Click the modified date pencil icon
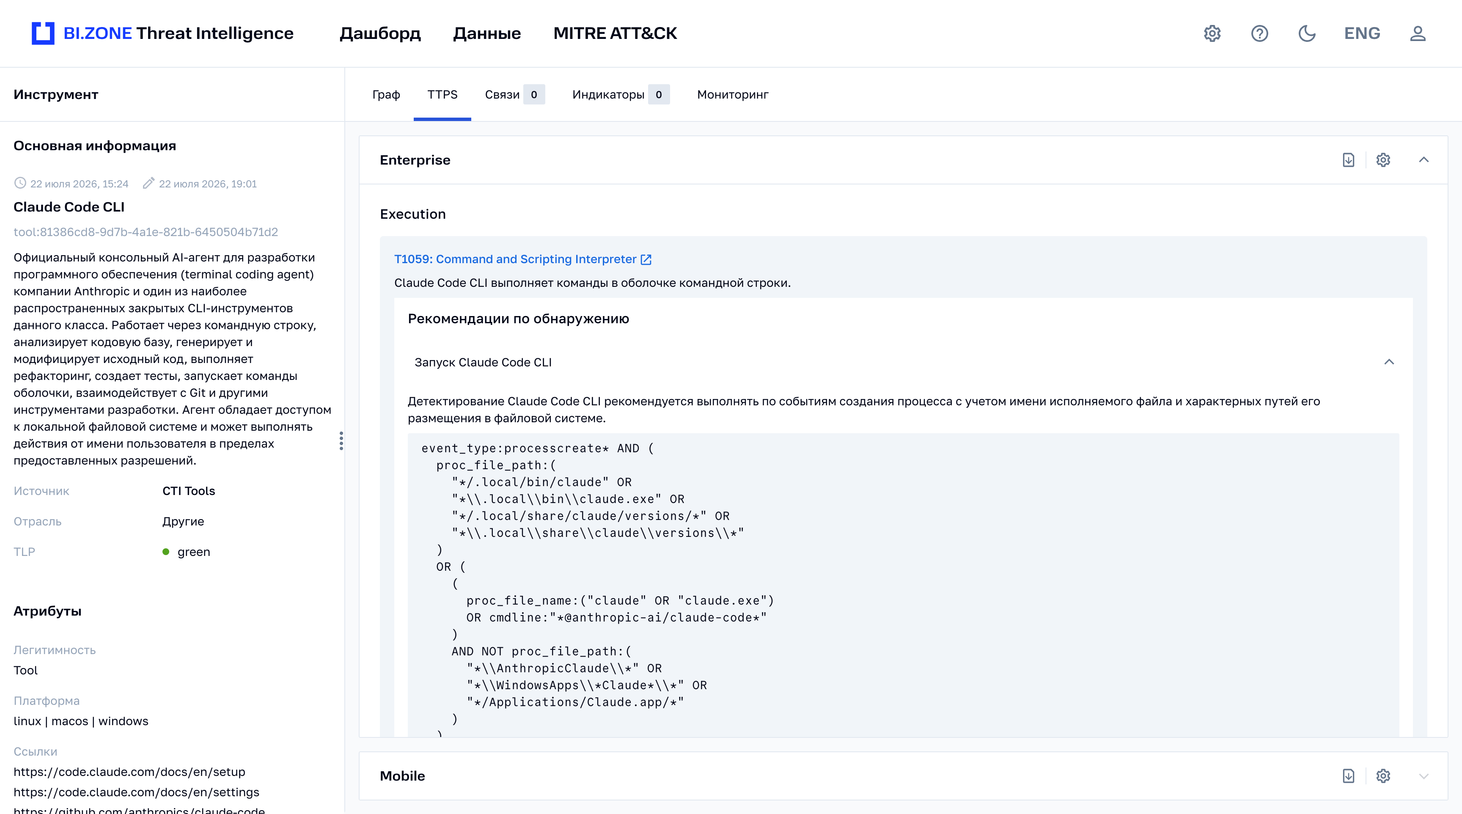This screenshot has width=1462, height=814. point(148,183)
